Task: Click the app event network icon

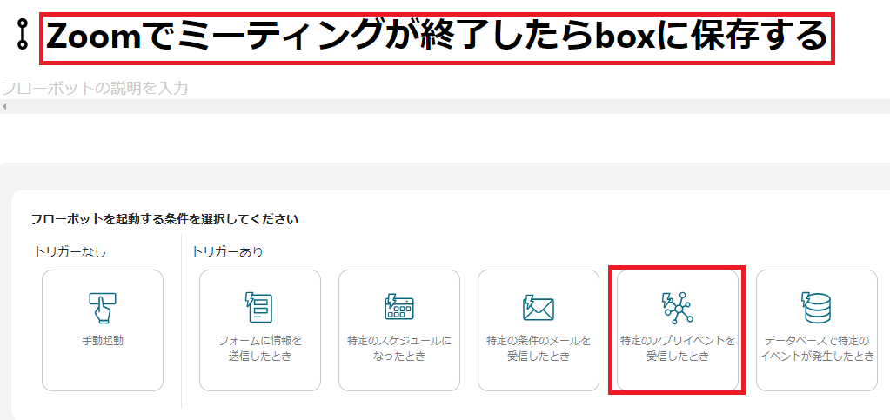Action: [678, 308]
